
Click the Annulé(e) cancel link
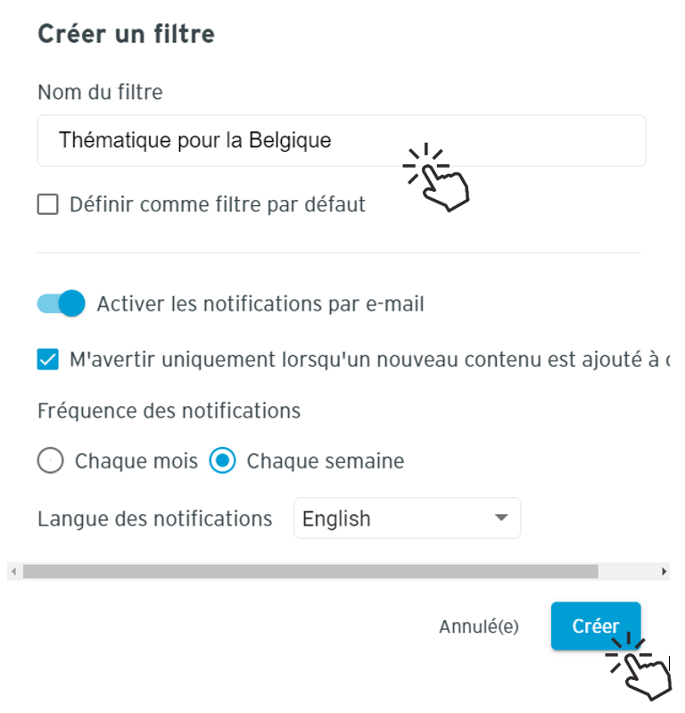coord(479,626)
